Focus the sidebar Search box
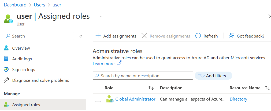The height and width of the screenshot is (111, 271). (x=39, y=36)
